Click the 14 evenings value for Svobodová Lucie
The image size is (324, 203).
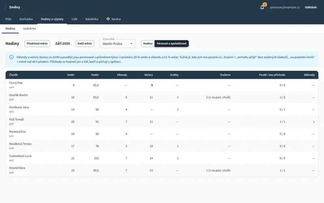[151, 158]
